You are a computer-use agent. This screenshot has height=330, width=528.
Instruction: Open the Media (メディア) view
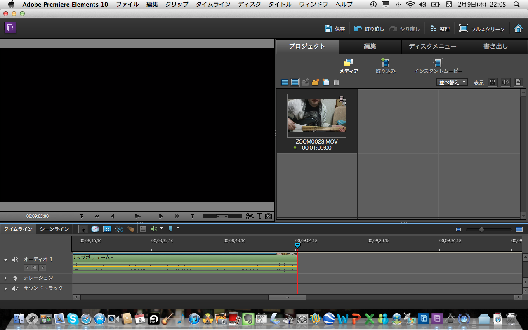(x=349, y=66)
